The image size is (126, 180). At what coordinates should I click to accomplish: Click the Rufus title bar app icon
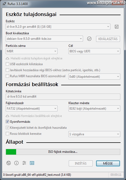(4, 4)
